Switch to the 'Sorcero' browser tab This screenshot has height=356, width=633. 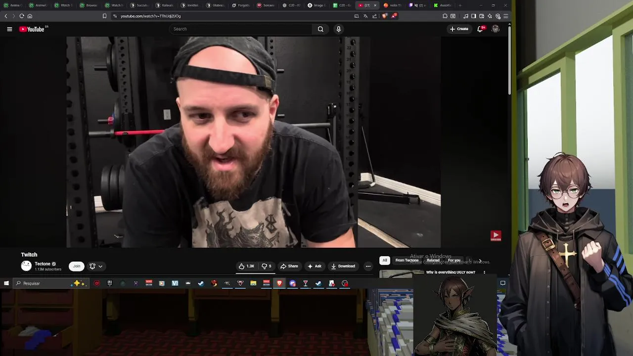267,5
